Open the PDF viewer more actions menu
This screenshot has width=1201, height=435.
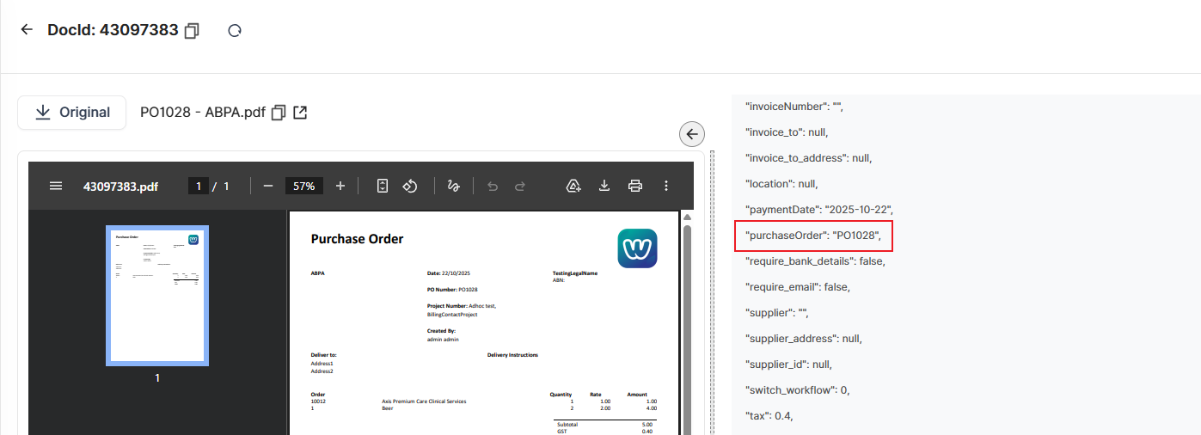666,186
